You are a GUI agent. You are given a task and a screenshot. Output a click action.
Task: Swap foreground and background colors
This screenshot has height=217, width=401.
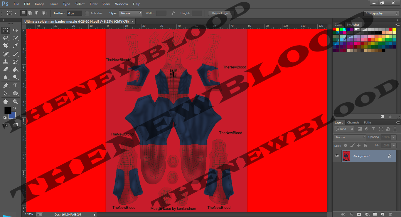pos(14,108)
